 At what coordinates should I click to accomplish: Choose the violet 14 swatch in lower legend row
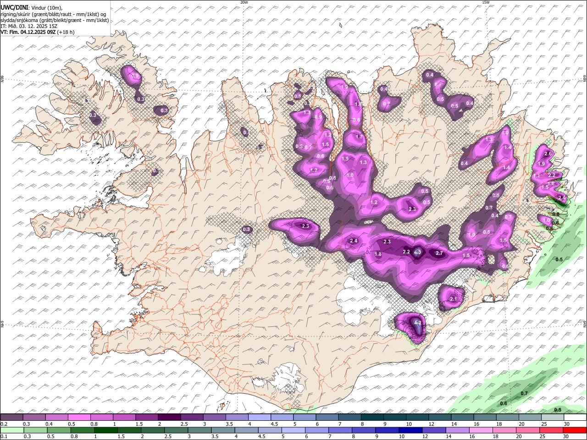457,430
